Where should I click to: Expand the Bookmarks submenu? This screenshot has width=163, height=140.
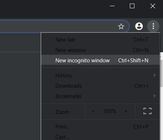point(100,96)
